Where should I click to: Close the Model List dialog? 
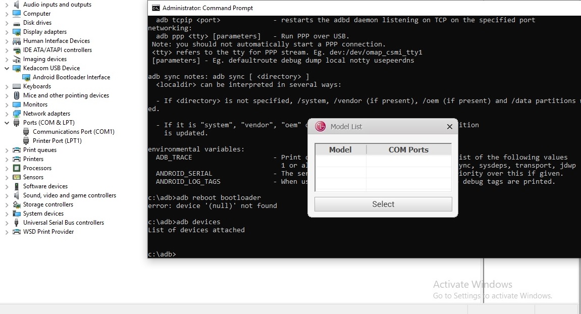tap(449, 127)
